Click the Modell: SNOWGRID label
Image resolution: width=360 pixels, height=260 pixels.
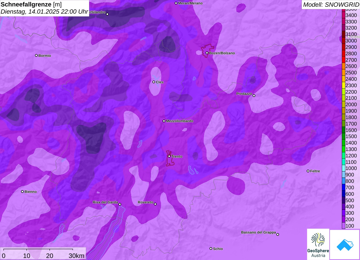[x=331, y=5]
